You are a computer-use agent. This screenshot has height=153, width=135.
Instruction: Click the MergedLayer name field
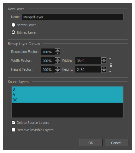[73, 17]
